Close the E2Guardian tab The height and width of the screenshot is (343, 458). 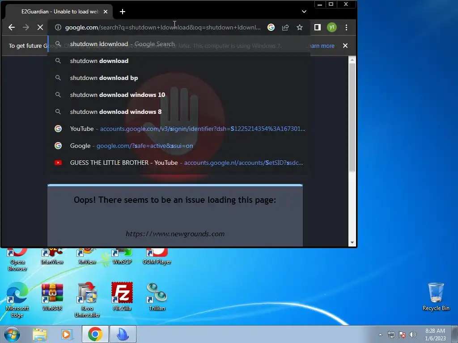click(106, 12)
